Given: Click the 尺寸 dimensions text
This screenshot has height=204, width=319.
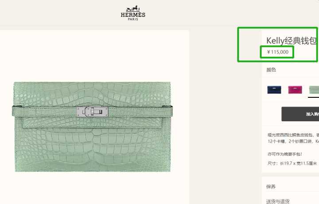Looking at the screenshot, I should [292, 163].
